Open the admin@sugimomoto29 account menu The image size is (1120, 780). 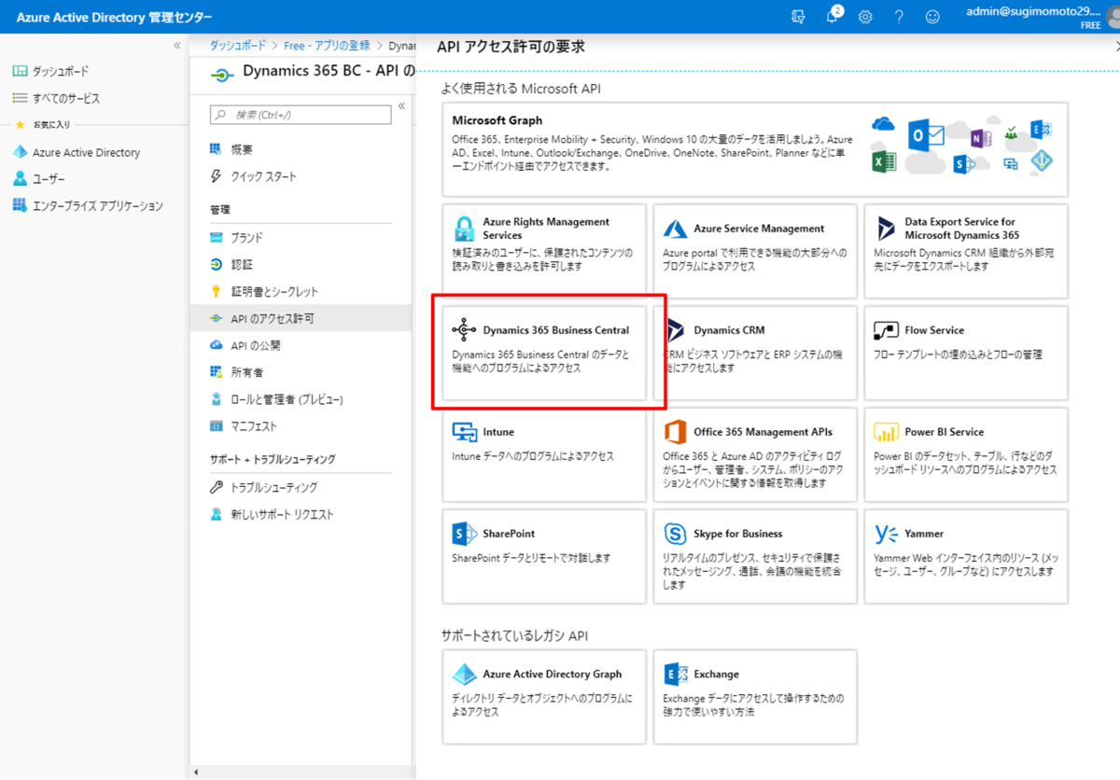pos(1031,17)
